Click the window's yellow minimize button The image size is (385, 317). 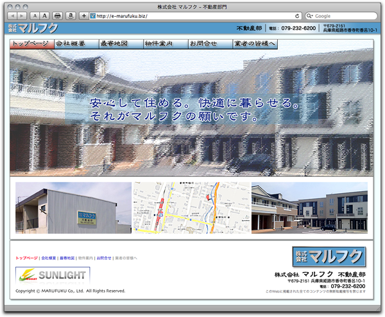pos(17,7)
